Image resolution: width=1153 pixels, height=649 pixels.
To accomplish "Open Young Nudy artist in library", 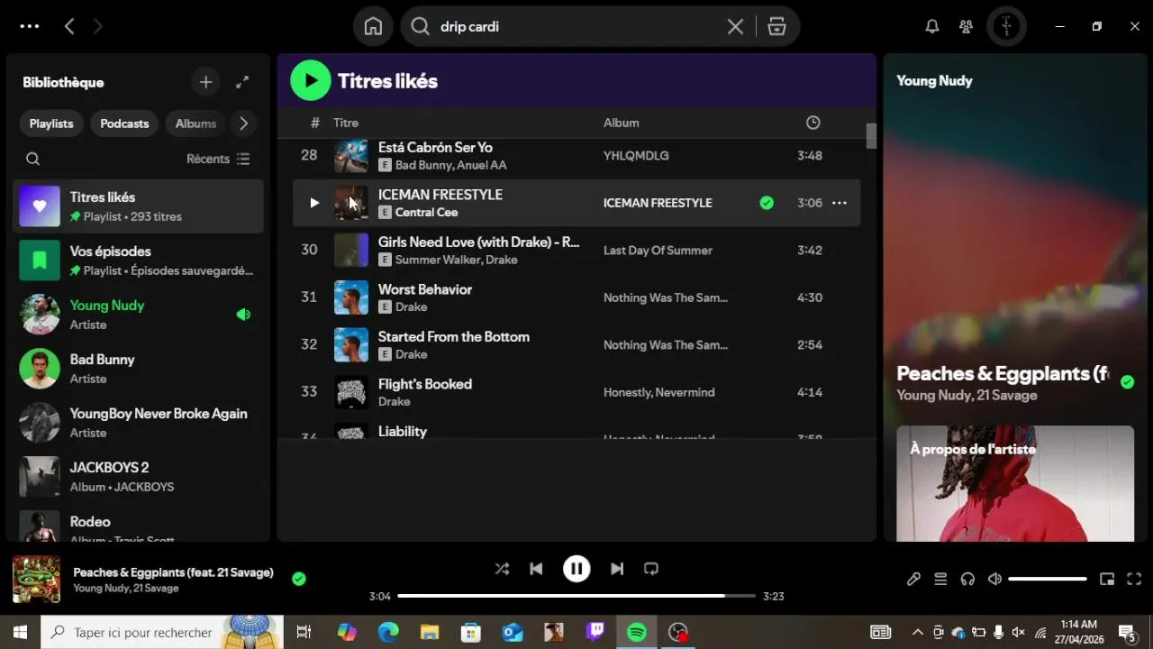I will pyautogui.click(x=138, y=315).
